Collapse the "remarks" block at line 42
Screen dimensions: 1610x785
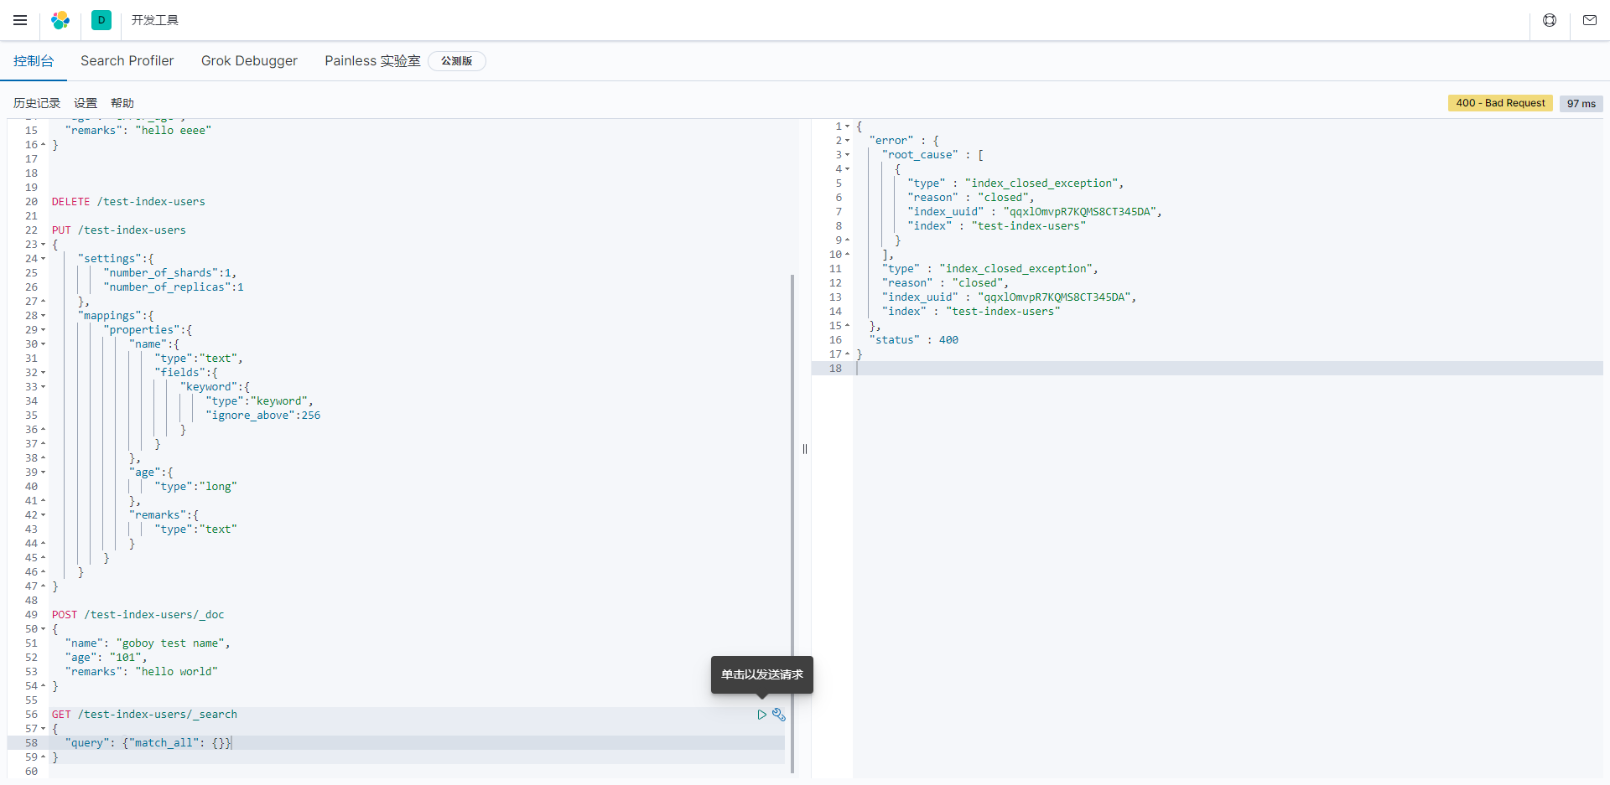[44, 515]
